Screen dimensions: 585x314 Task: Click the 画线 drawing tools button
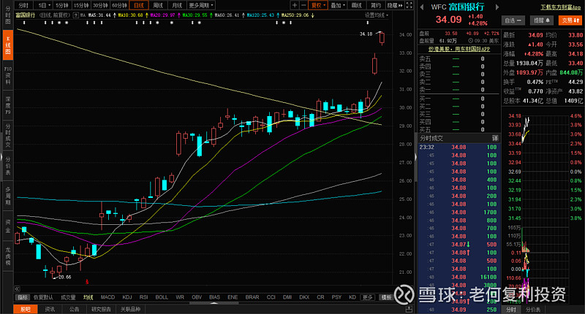357,5
